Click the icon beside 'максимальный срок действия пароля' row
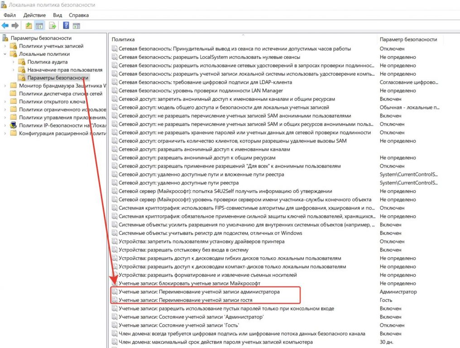 click(x=115, y=342)
